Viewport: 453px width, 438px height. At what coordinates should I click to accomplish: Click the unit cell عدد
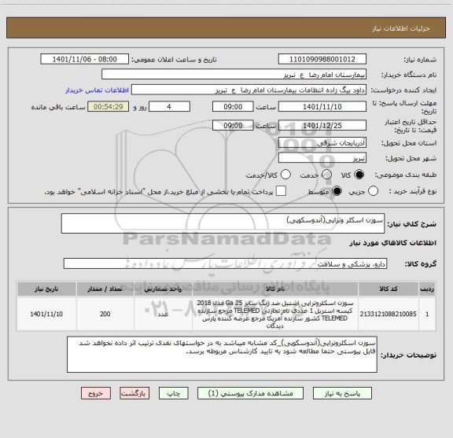(163, 314)
